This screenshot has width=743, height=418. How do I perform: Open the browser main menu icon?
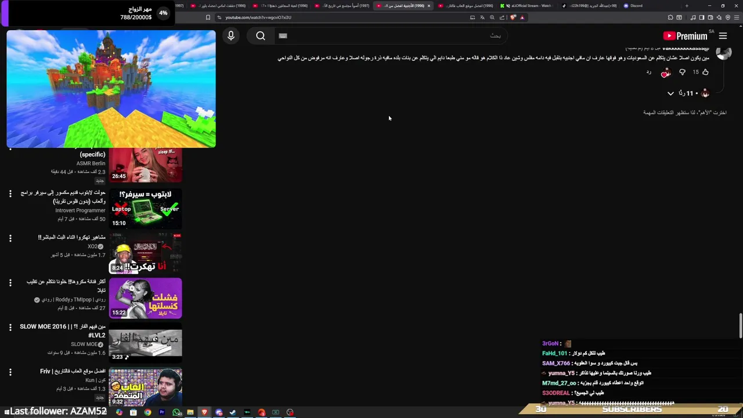tap(737, 17)
